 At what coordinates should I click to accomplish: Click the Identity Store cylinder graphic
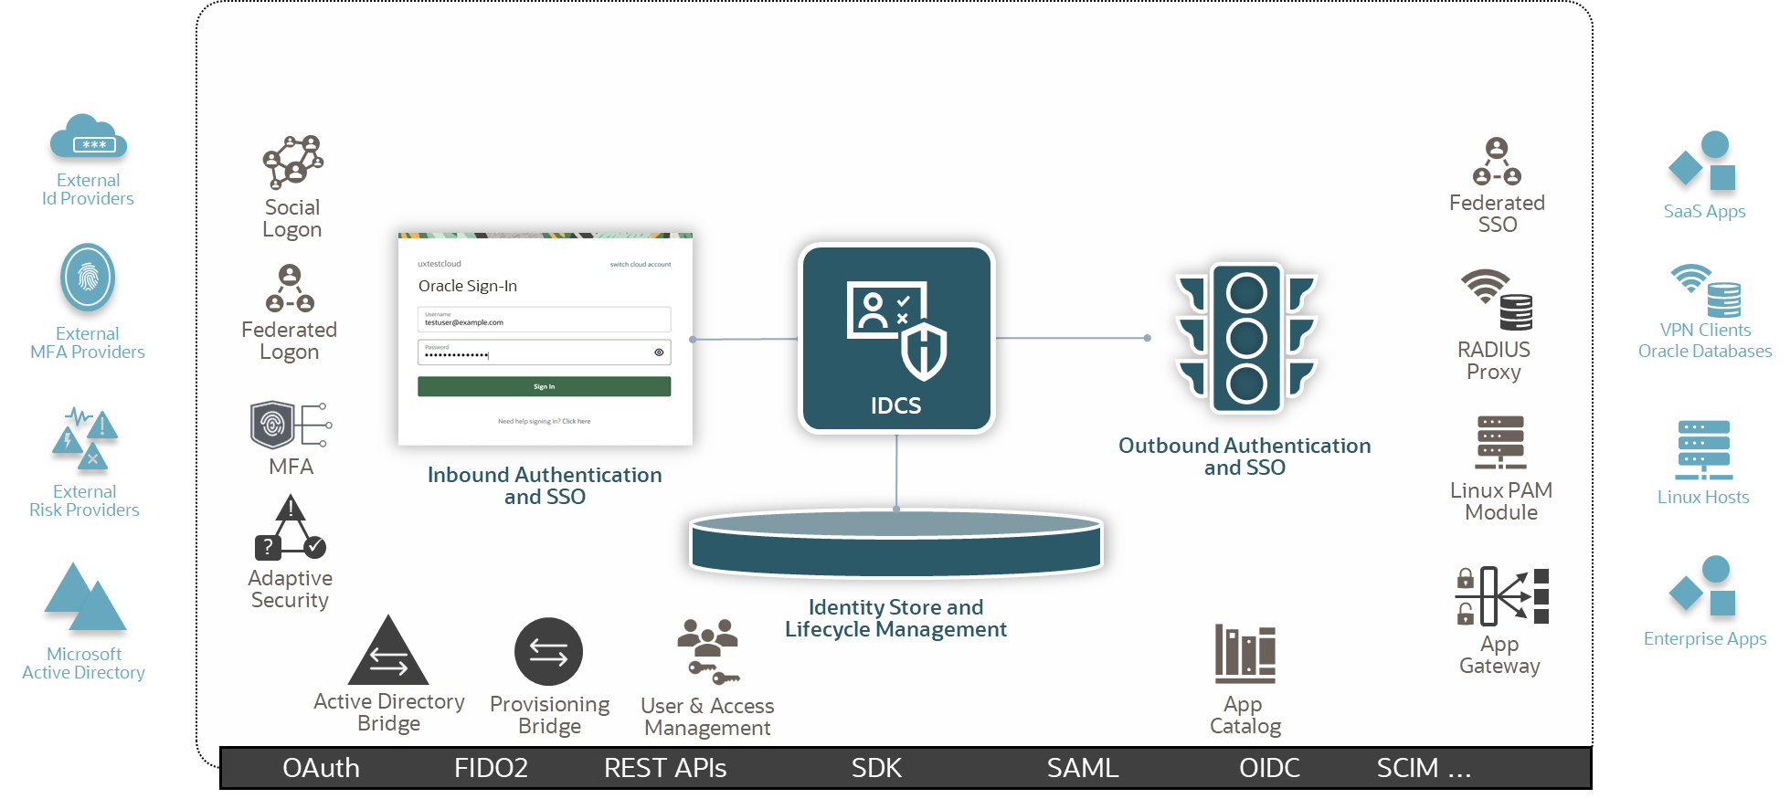pos(896,543)
